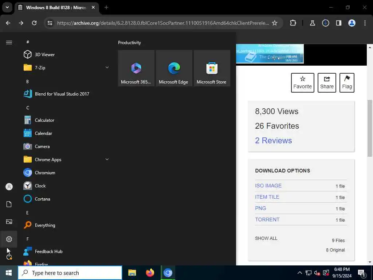
Task: Launch Chromium from Start menu list
Action: point(66,172)
